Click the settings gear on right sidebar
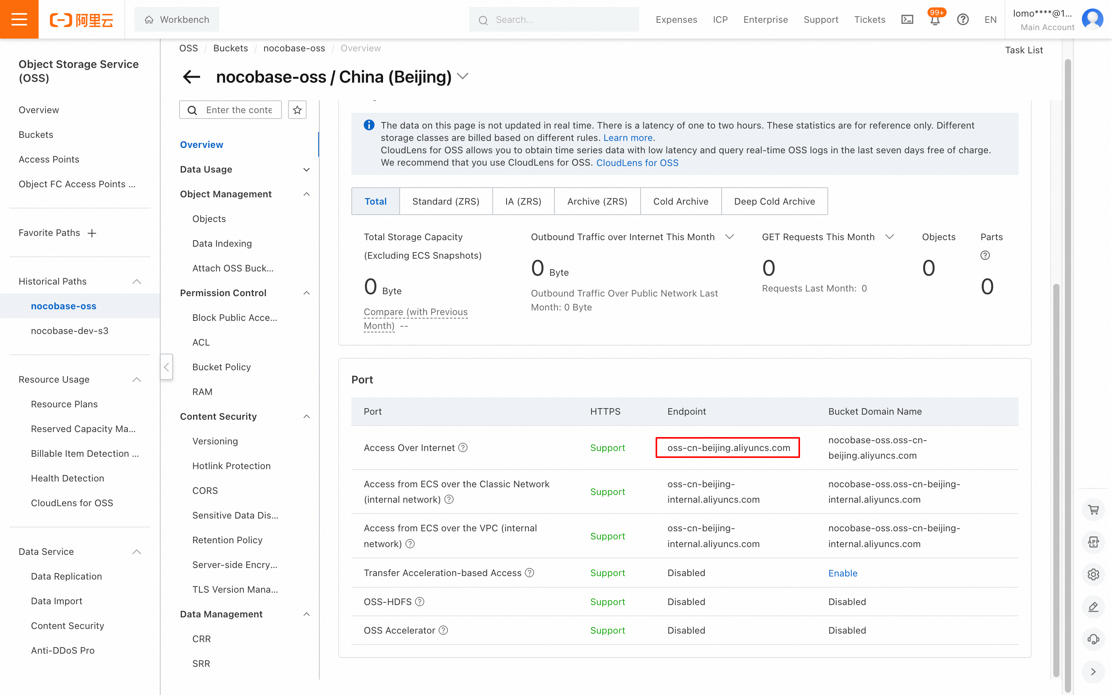 pos(1093,574)
